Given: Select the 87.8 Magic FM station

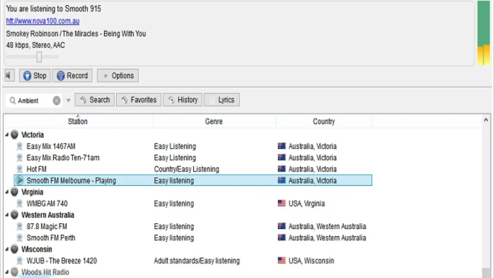Looking at the screenshot, I should tap(47, 226).
